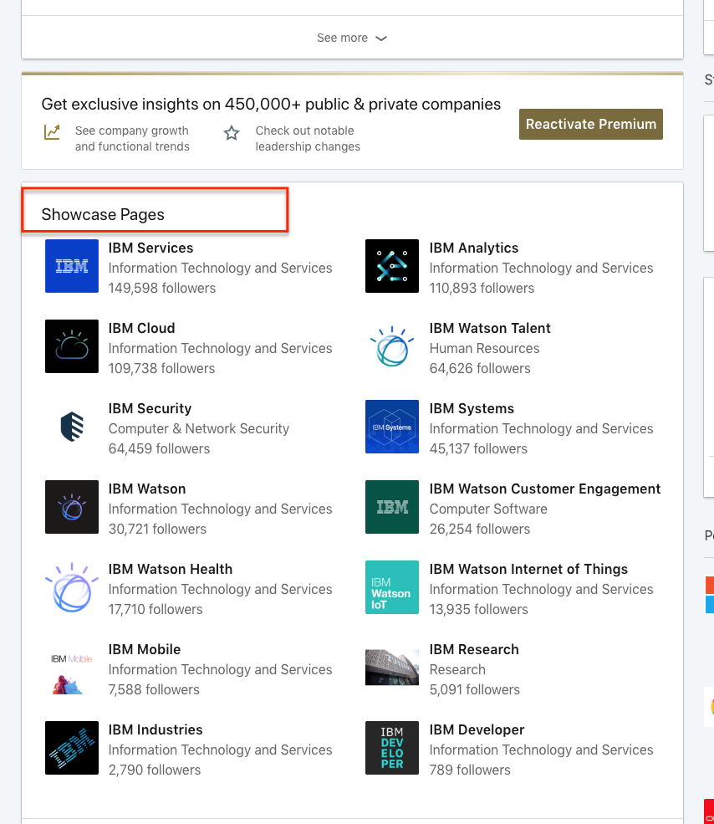Select the IBM Watson Talent logo

click(x=392, y=346)
